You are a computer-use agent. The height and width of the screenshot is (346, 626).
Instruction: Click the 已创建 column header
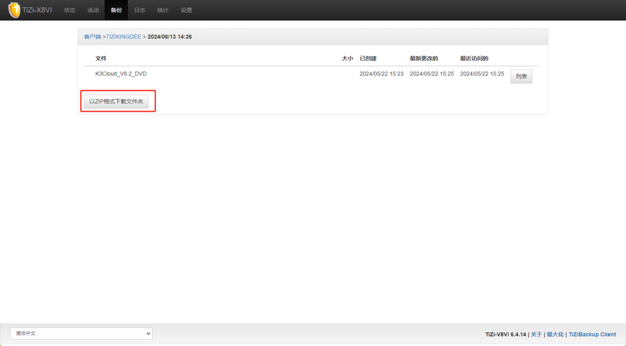coord(368,58)
